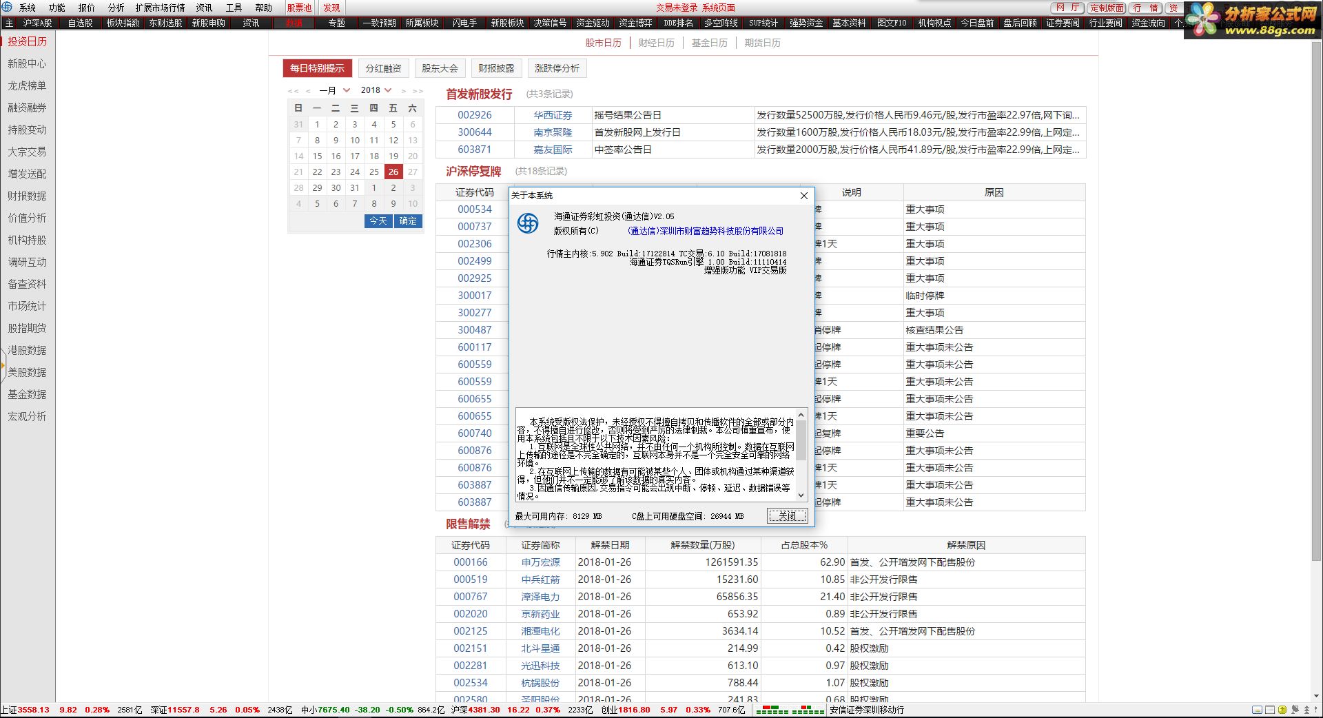Select the 涨跌停分析 tab
This screenshot has height=718, width=1323.
coord(557,68)
